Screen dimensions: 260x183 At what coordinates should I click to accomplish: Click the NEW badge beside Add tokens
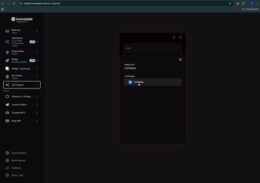coord(32,42)
